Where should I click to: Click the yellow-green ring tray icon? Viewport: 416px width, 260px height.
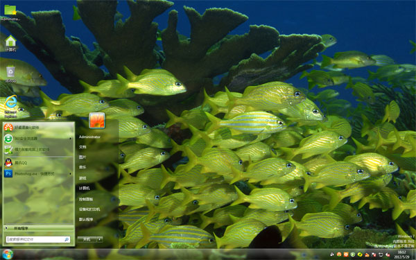[x=360, y=254]
